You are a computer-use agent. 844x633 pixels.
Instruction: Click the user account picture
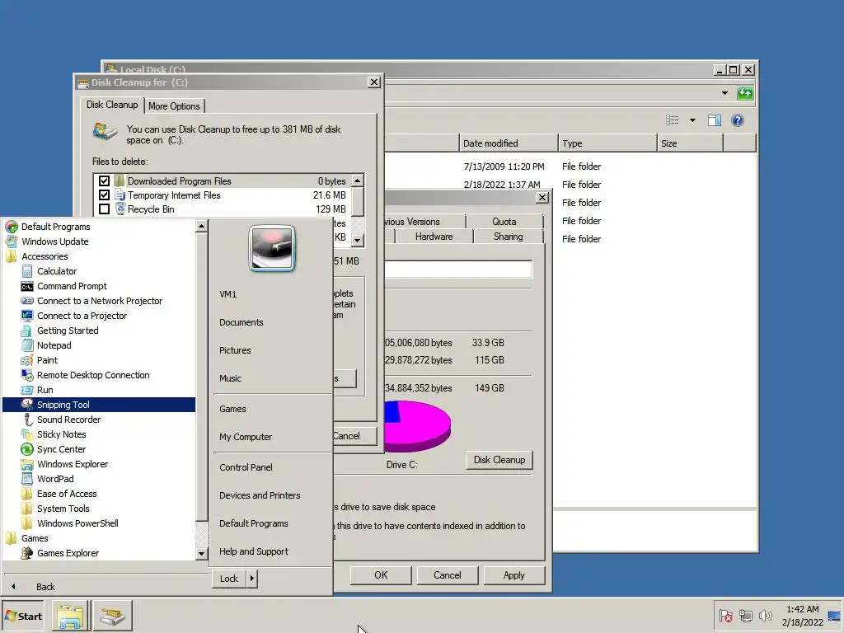point(272,248)
